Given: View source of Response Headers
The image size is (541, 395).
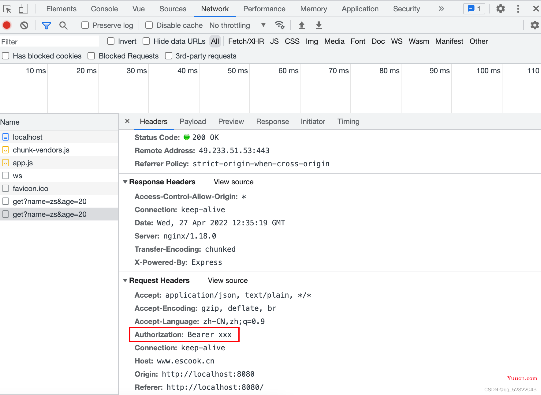Looking at the screenshot, I should point(234,182).
